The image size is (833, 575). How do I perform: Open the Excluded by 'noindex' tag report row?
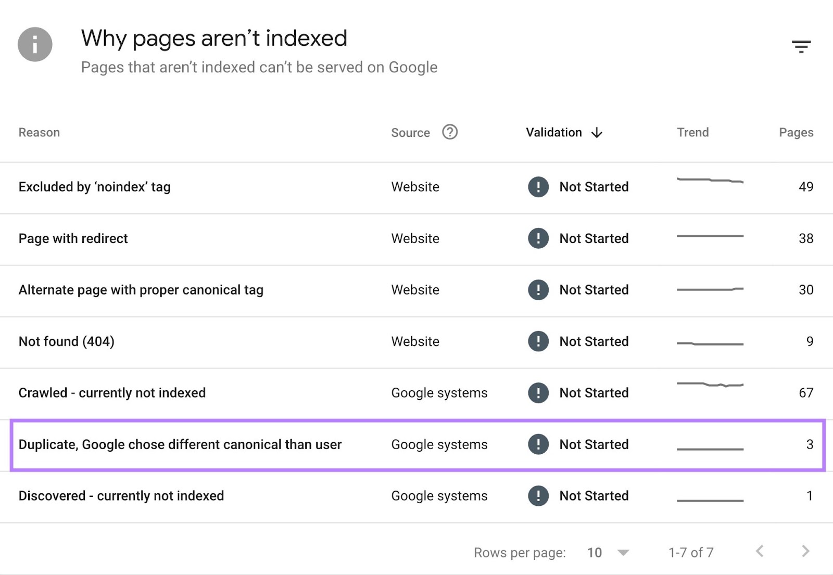(x=94, y=187)
